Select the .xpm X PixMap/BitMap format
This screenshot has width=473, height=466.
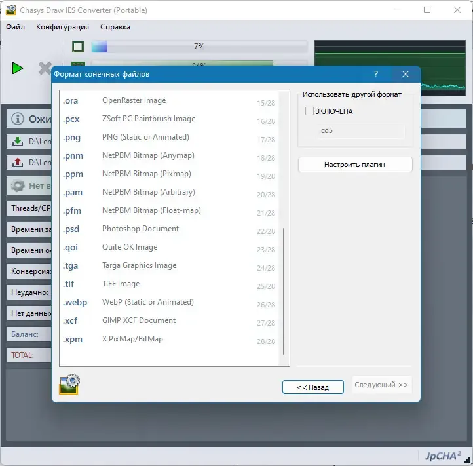point(169,340)
